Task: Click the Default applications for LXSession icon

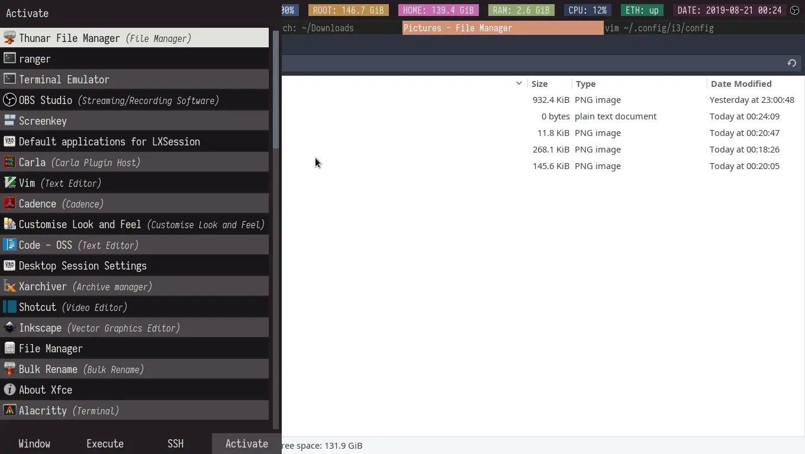Action: click(9, 141)
